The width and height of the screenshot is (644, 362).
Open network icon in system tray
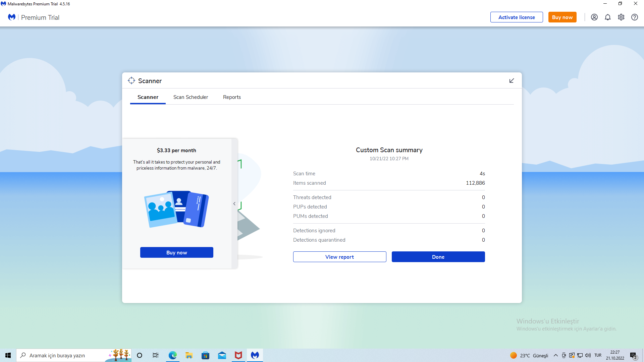click(x=580, y=355)
